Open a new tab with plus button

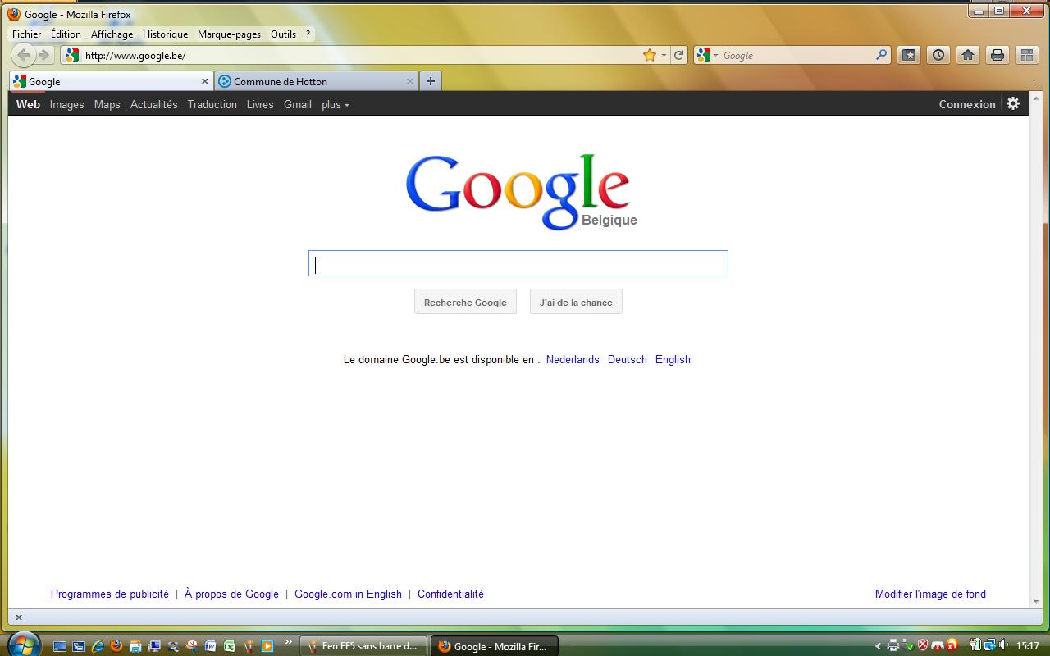pyautogui.click(x=431, y=80)
